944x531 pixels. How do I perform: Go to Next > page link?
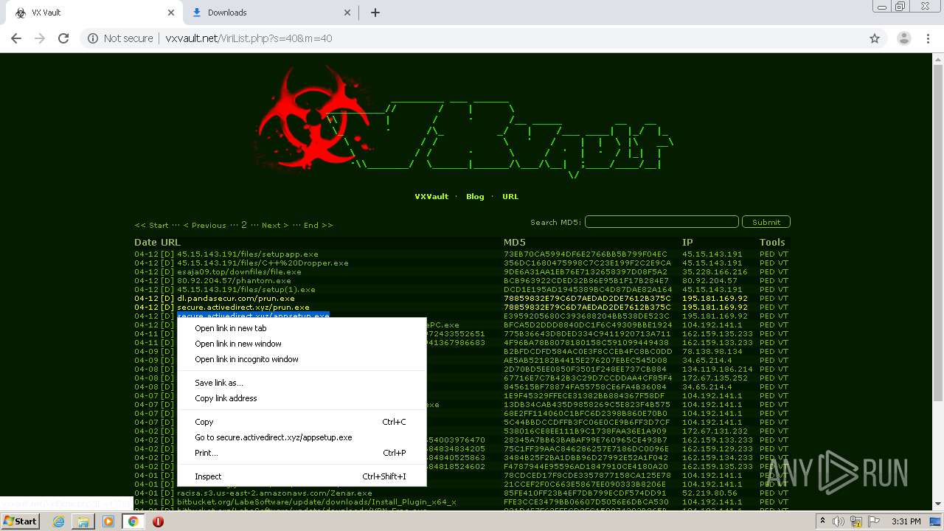pyautogui.click(x=275, y=225)
